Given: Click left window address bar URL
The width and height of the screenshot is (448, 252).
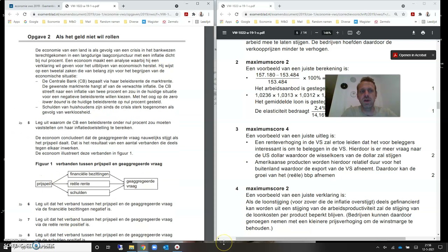Looking at the screenshot, I should click(104, 14).
